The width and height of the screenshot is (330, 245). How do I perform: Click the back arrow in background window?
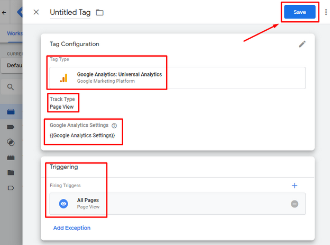pyautogui.click(x=4, y=13)
